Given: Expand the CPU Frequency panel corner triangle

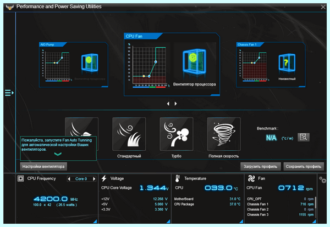Looking at the screenshot, I should click(x=95, y=222).
